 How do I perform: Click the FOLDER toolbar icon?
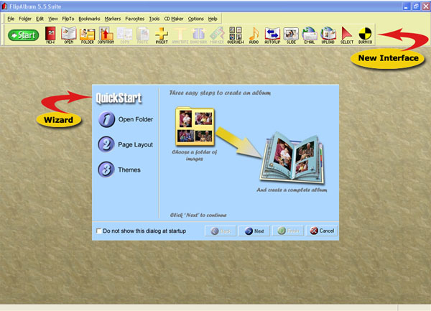pos(88,35)
